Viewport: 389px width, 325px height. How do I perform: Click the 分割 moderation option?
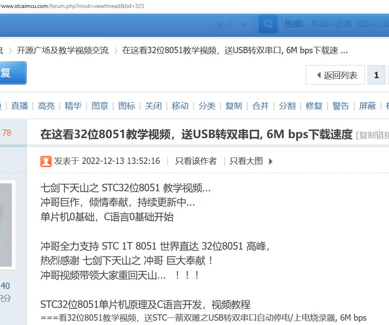[287, 106]
